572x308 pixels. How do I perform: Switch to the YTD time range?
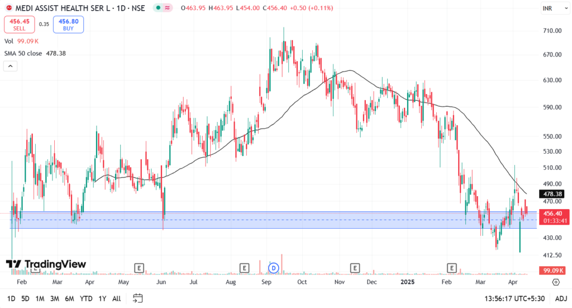tap(86, 298)
